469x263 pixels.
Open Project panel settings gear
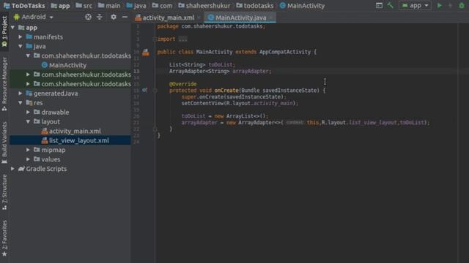tap(114, 17)
